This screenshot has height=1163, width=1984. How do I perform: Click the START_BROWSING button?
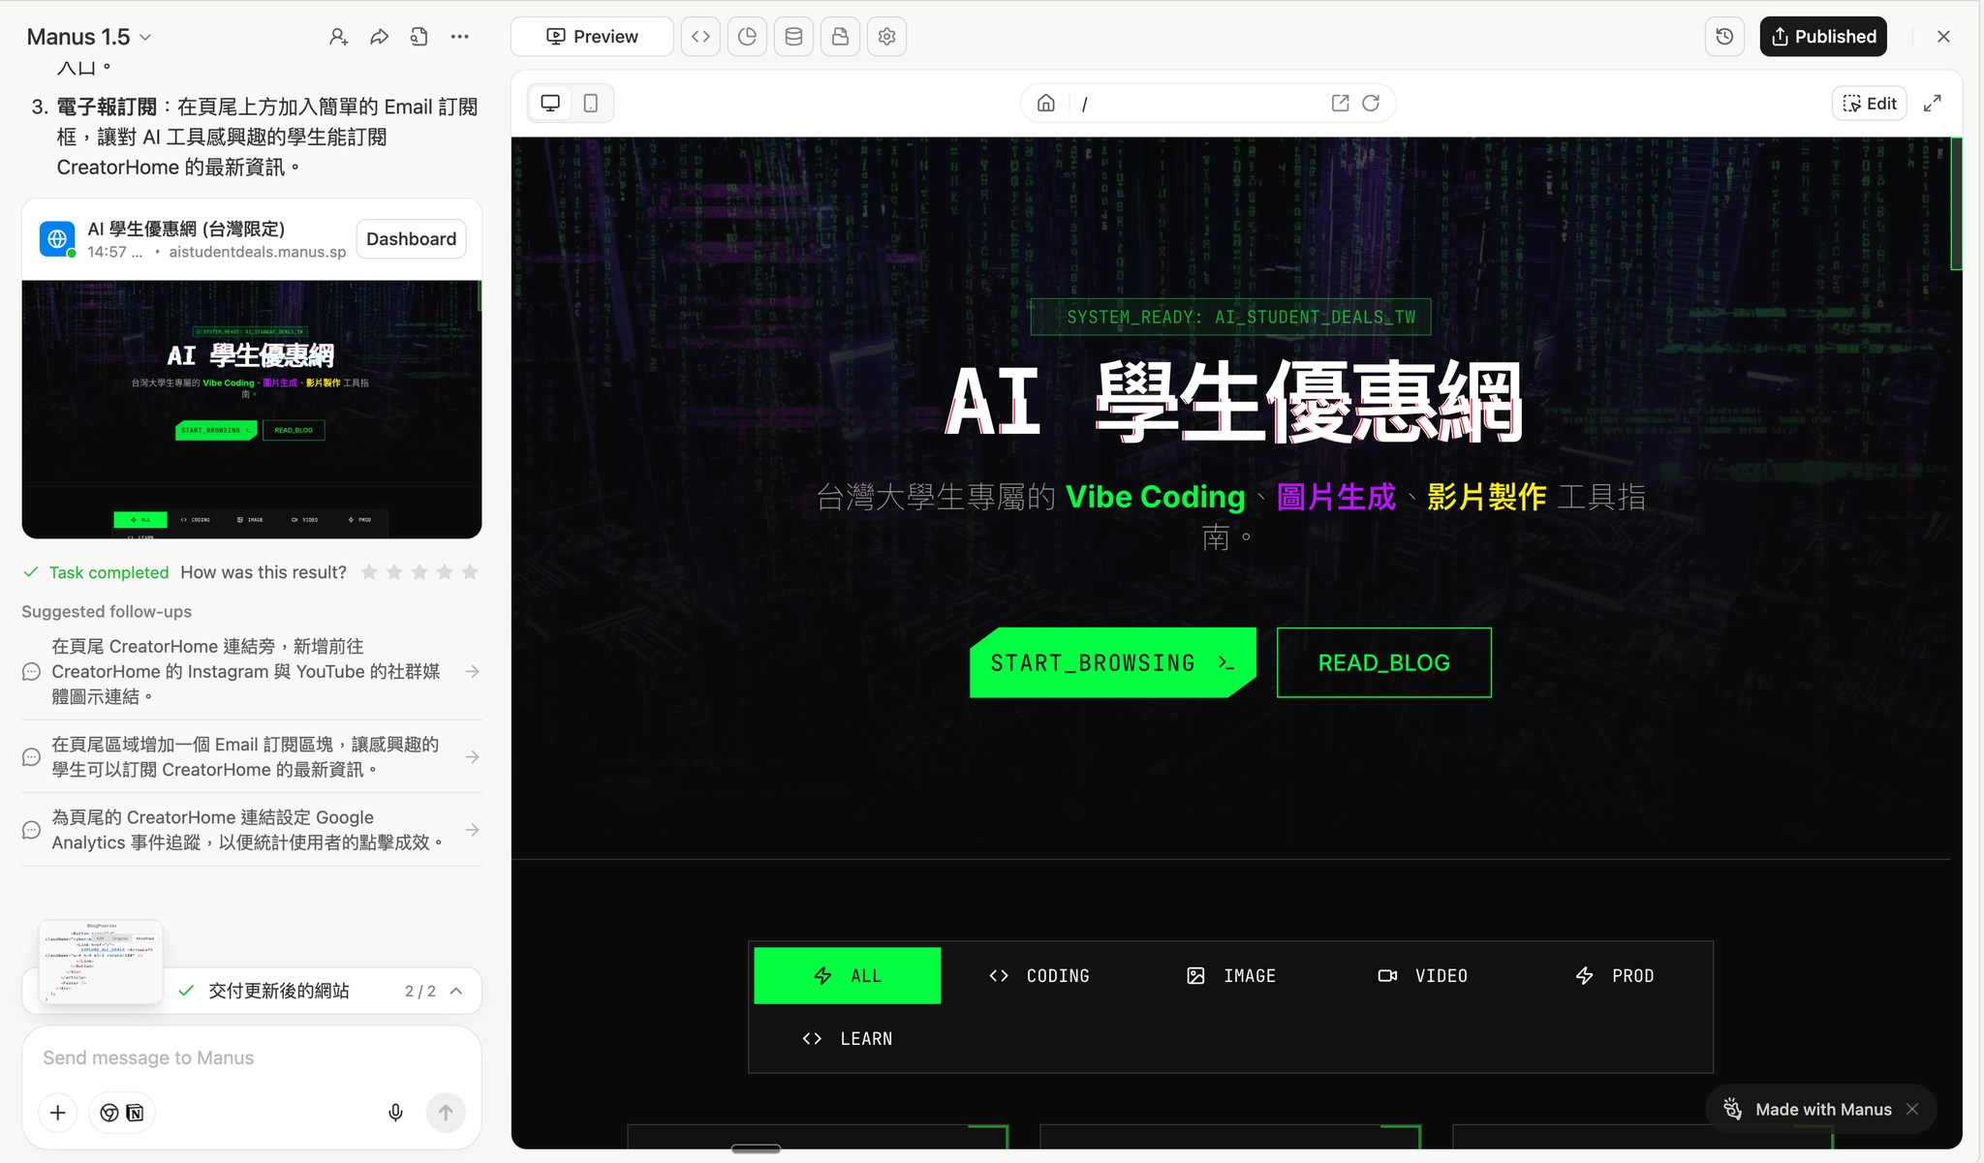pyautogui.click(x=1111, y=663)
